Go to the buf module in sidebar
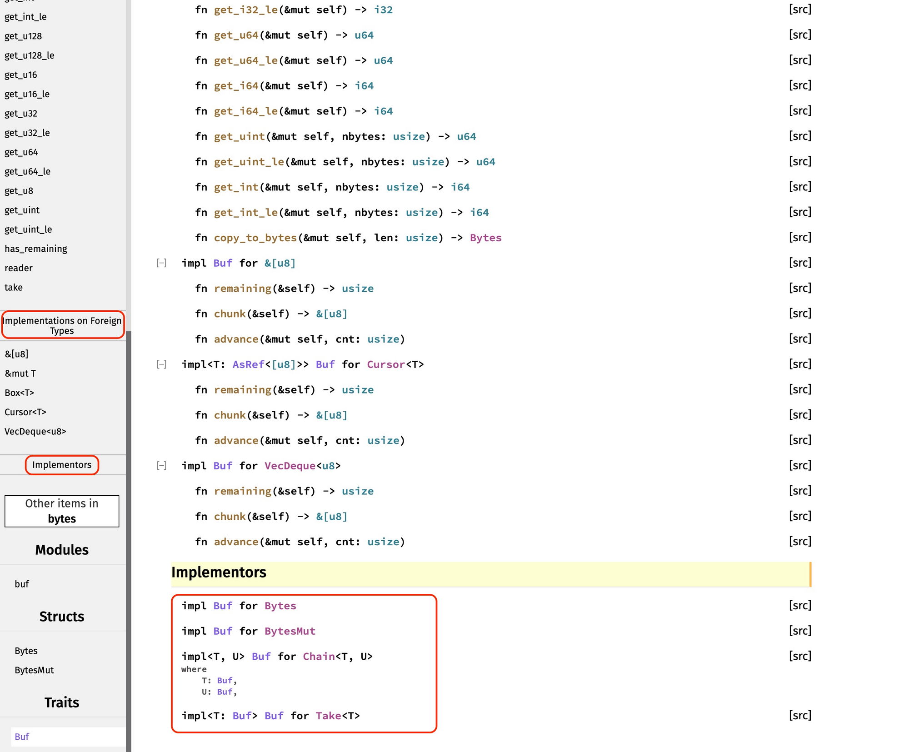 [22, 584]
